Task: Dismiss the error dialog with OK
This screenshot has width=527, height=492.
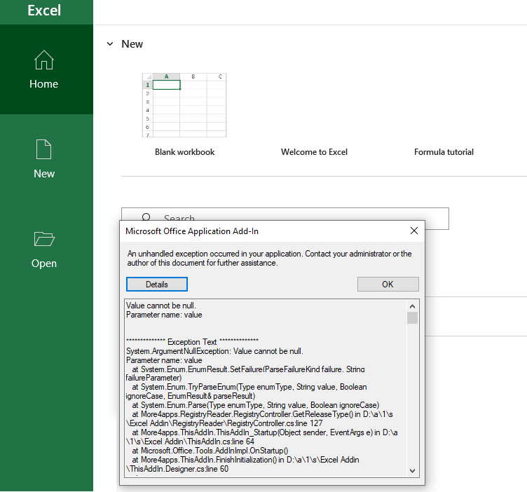Action: tap(388, 285)
